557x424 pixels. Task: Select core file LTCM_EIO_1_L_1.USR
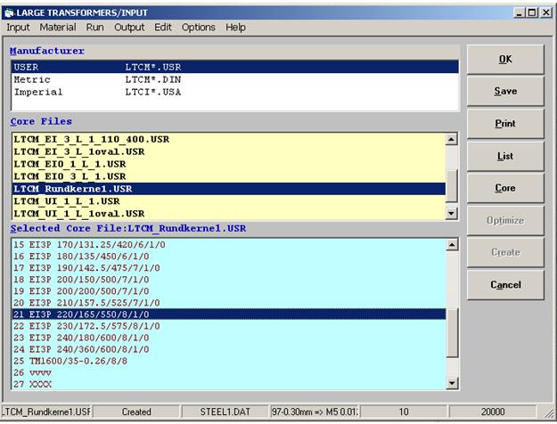coord(229,164)
